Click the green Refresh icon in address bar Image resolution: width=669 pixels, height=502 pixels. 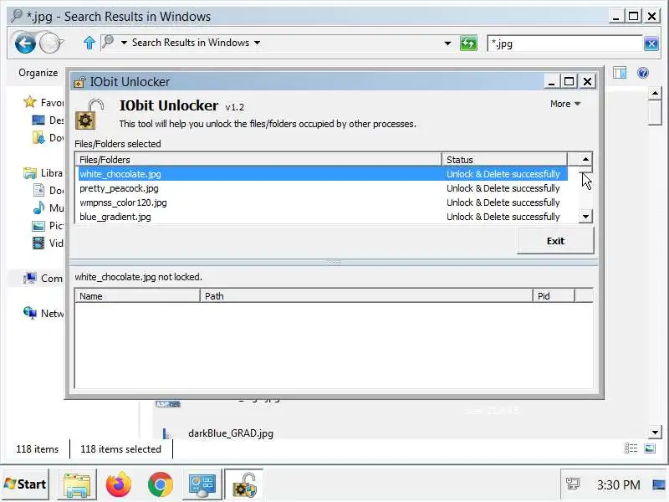[468, 44]
